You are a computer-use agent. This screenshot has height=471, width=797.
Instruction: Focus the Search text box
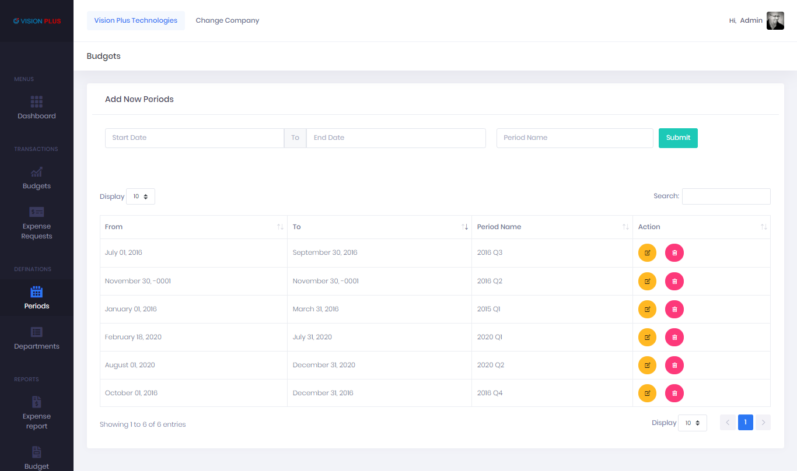click(726, 196)
